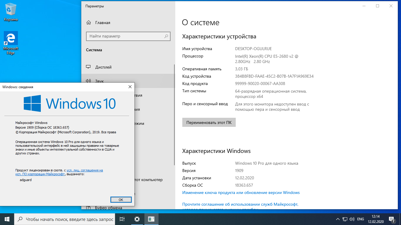Open Microsoft Edge desktop shortcut

pos(11,43)
